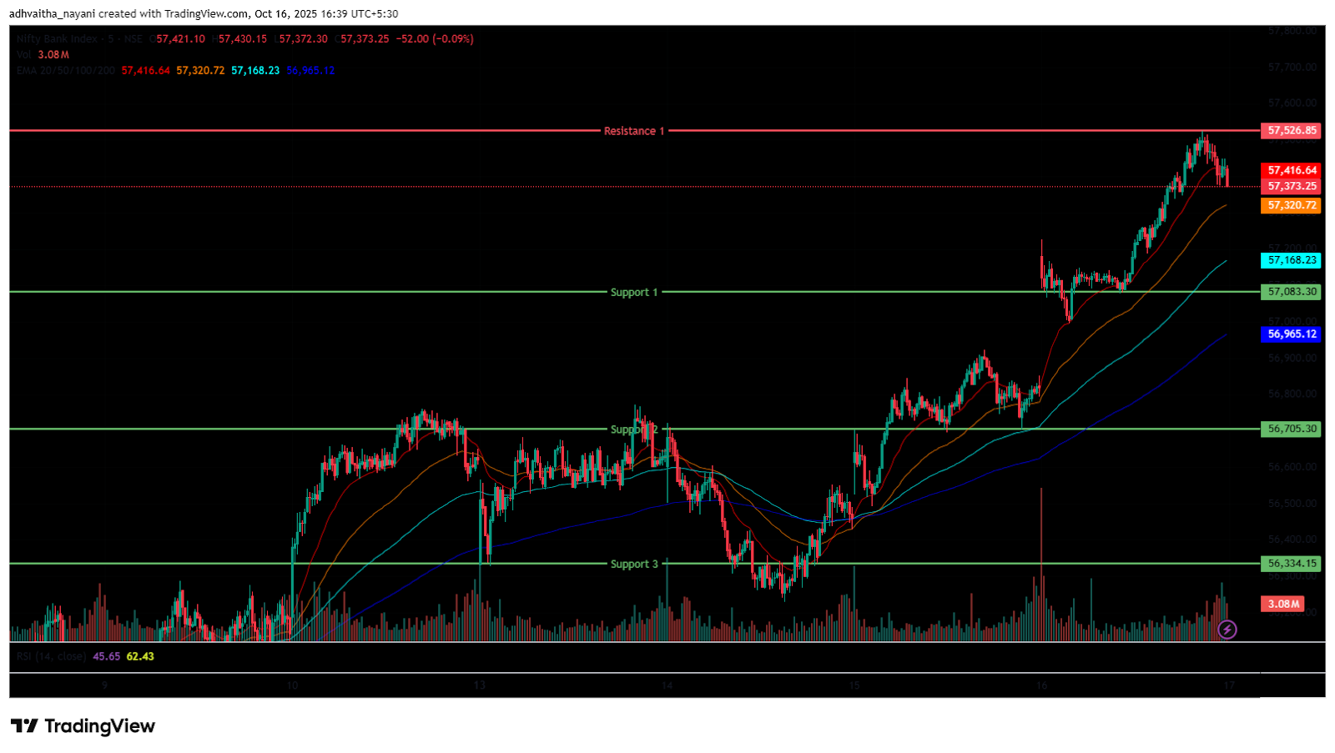Click the 57,083.30 support price tag
The height and width of the screenshot is (753, 1335).
(x=1291, y=292)
